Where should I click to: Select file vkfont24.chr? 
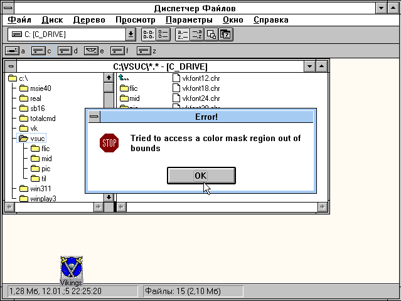point(196,98)
